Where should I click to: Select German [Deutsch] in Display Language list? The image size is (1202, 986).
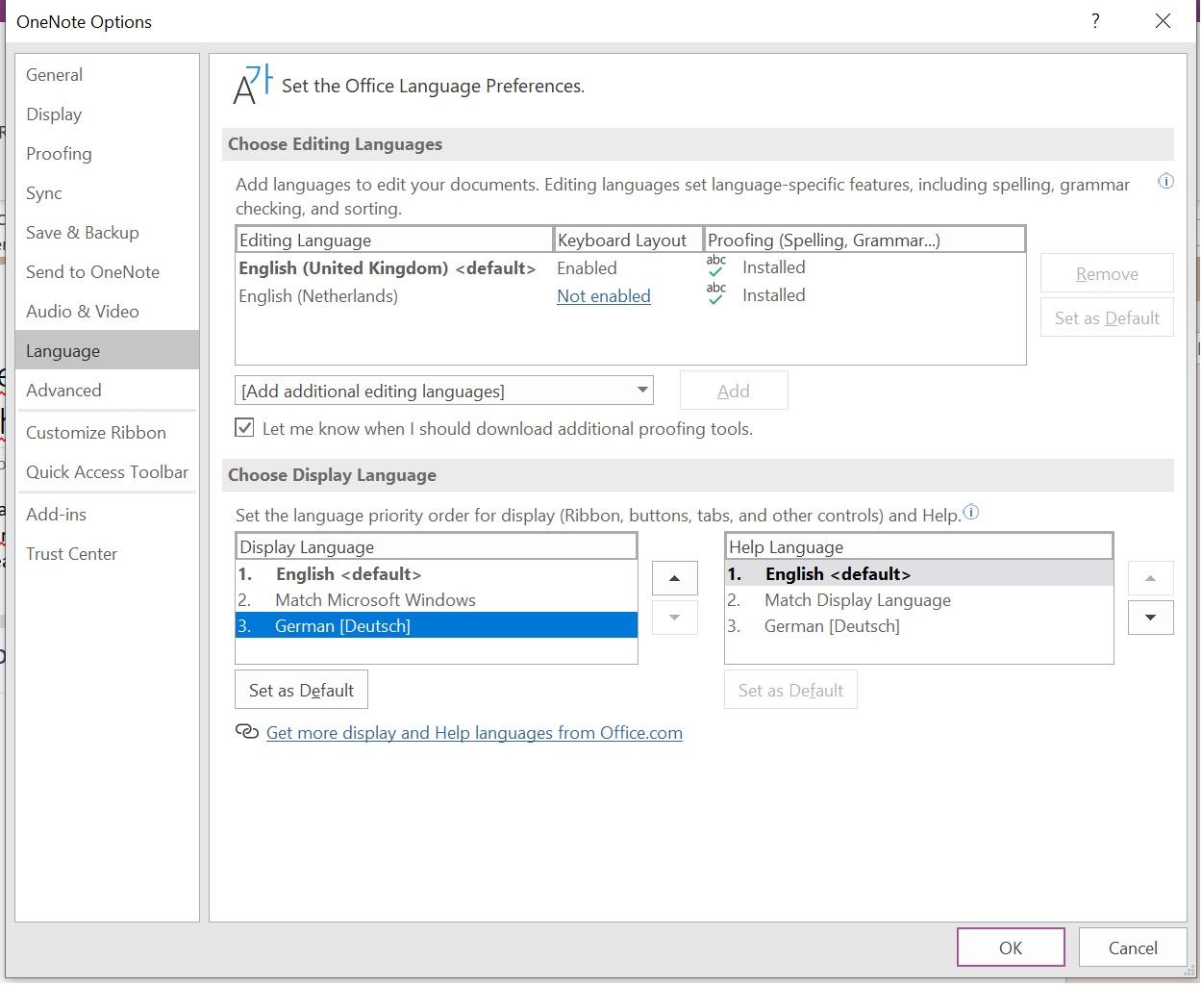437,625
